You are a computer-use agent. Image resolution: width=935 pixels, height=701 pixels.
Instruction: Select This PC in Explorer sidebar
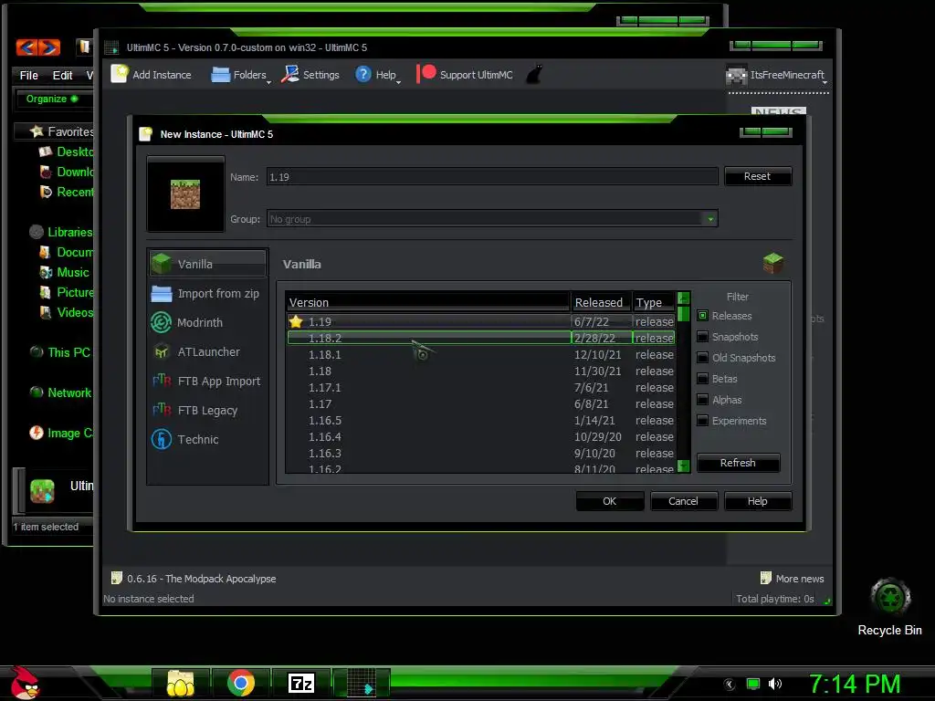click(x=62, y=352)
